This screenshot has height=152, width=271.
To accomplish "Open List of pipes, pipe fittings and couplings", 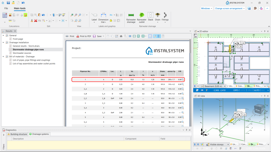I will pos(31,60).
